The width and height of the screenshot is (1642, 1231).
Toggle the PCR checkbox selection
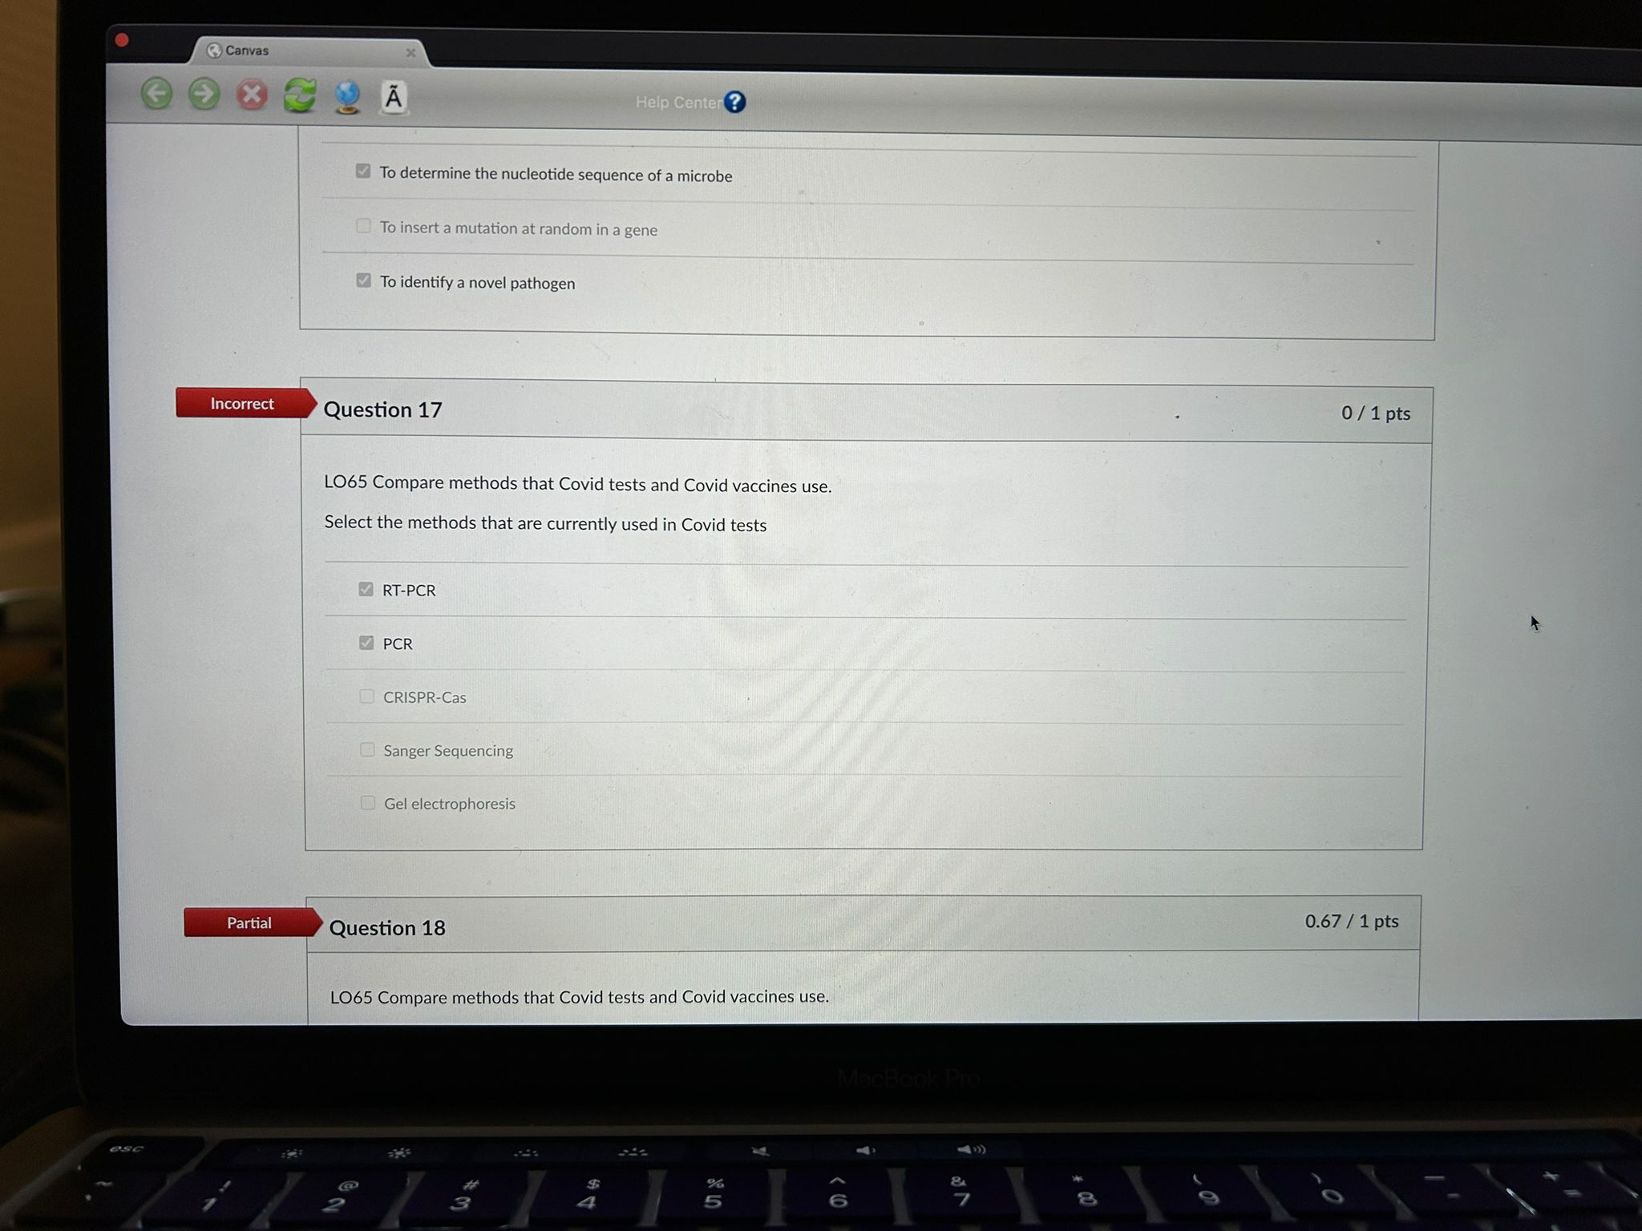coord(366,643)
